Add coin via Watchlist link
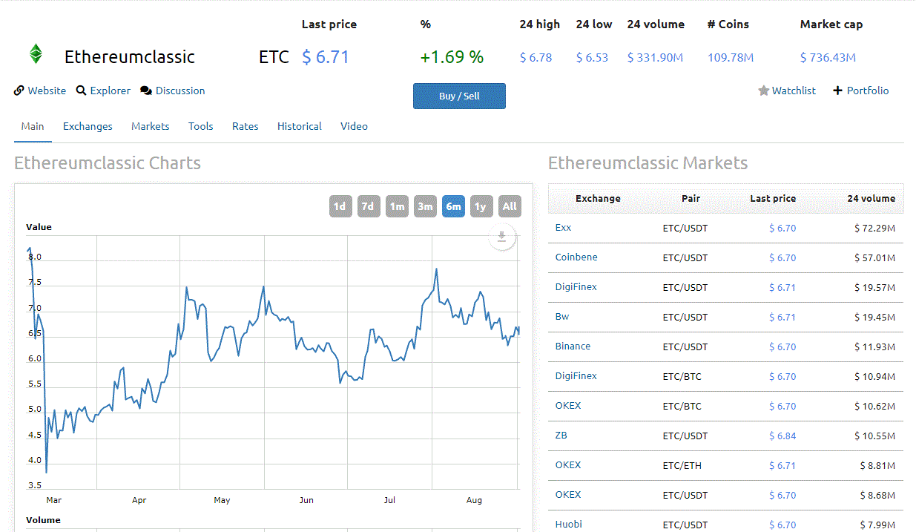This screenshot has width=916, height=532. point(794,91)
